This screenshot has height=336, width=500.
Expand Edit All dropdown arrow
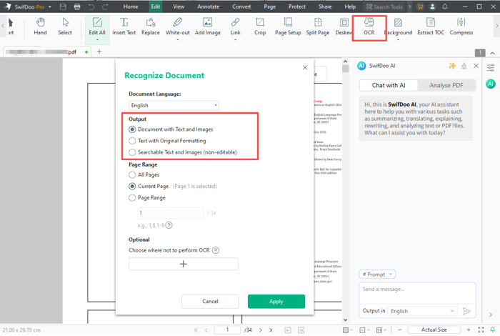tap(97, 40)
